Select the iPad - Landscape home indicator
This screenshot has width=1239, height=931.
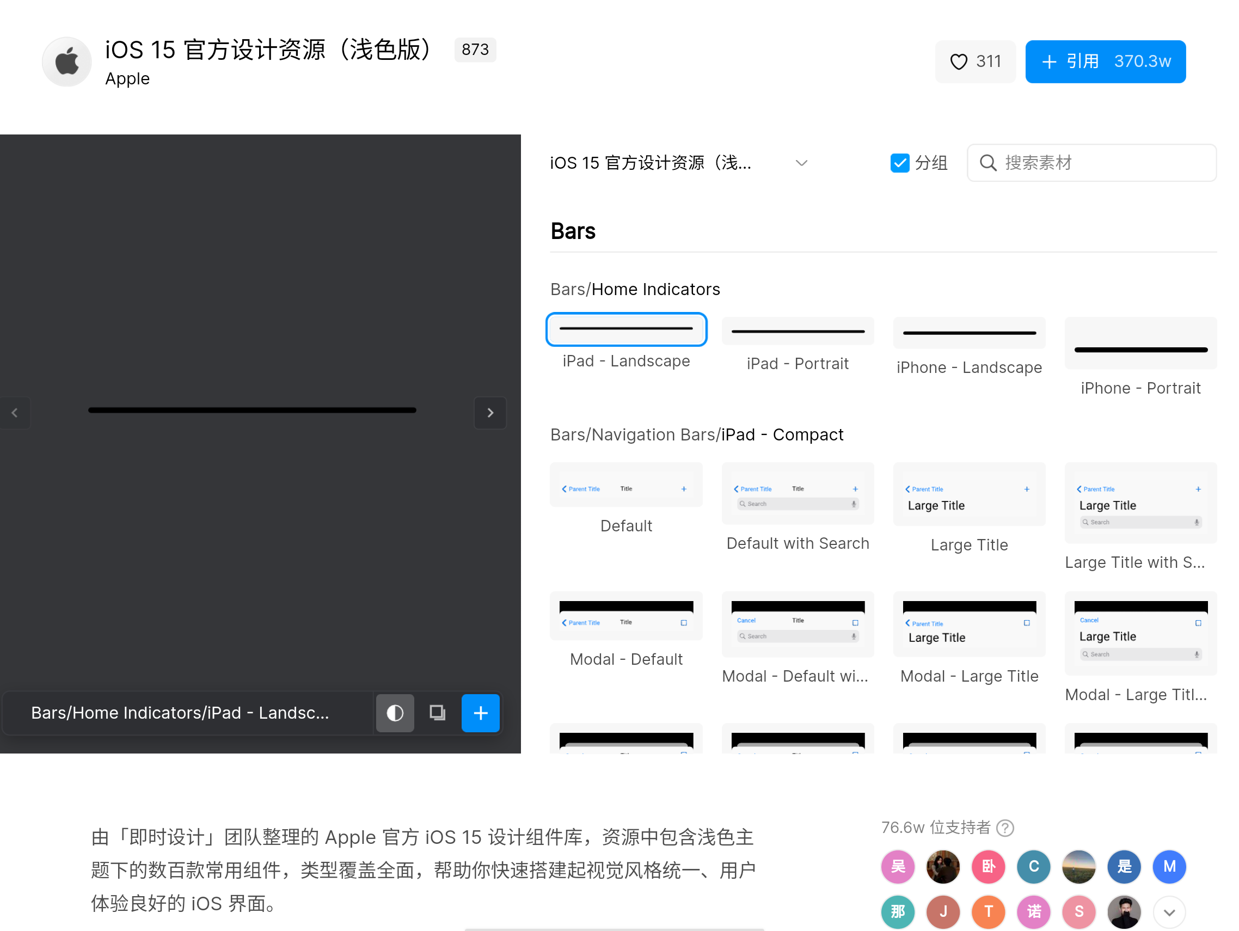coord(626,329)
